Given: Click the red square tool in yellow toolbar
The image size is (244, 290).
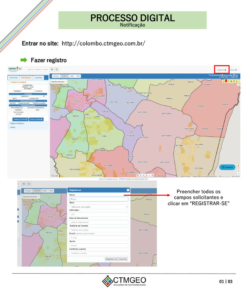Looking at the screenshot, I should 226,81.
